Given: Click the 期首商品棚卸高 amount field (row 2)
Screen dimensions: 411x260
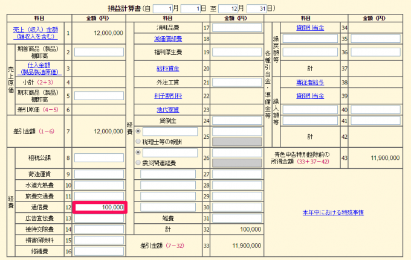Looking at the screenshot, I should point(99,52).
